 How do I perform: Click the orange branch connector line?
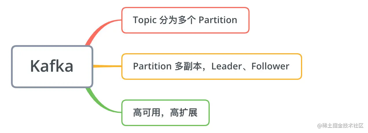tap(107, 66)
